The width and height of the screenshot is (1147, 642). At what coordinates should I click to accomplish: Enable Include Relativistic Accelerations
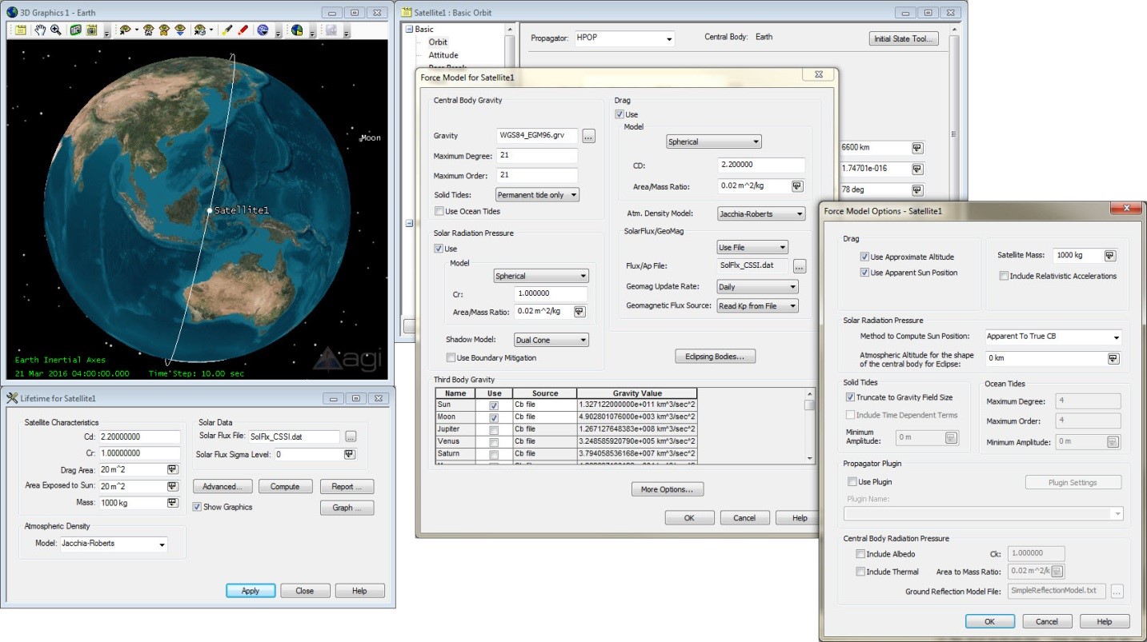(x=1004, y=276)
